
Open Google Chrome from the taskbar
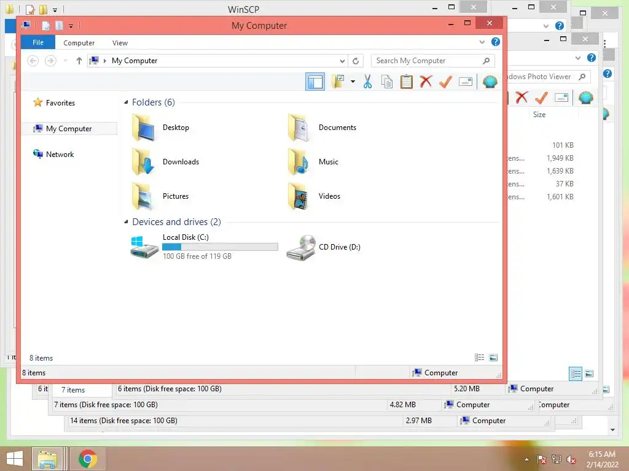click(88, 459)
